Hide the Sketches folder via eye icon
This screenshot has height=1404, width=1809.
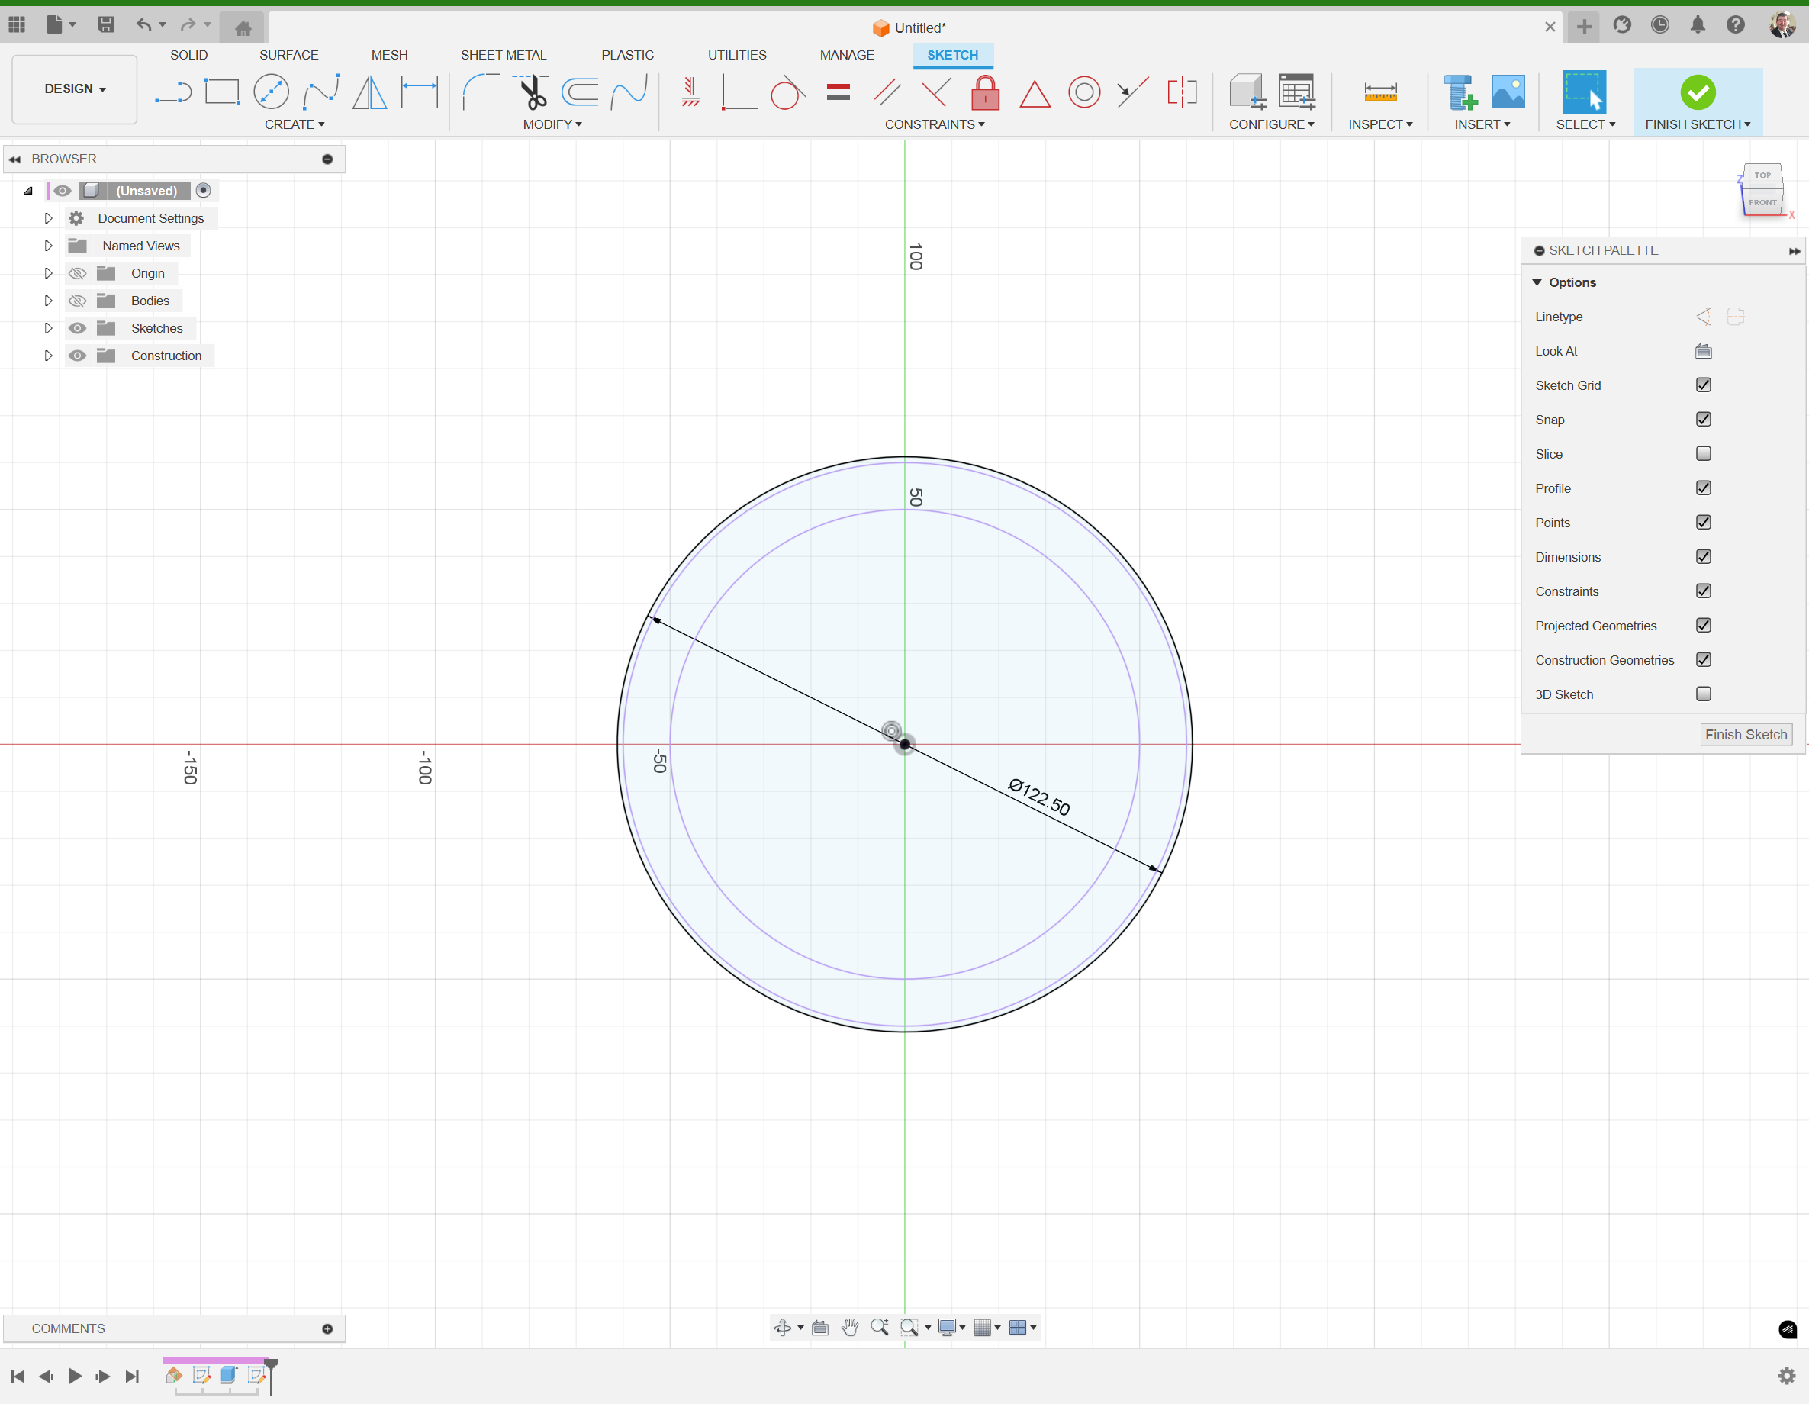click(x=77, y=328)
